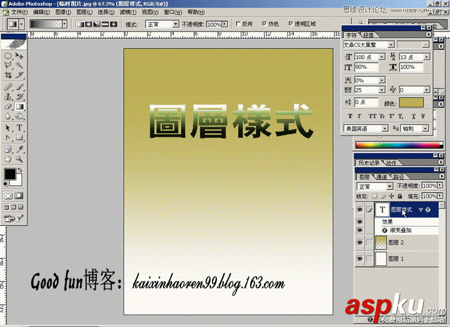This screenshot has height=327, width=450.
Task: Select the Rectangle shape tool
Action: [19, 138]
